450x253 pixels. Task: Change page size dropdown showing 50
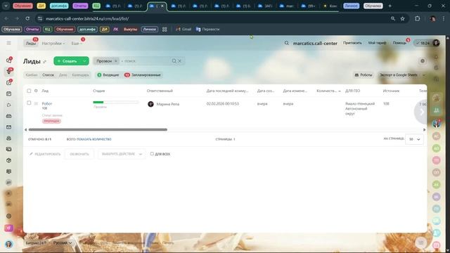[x=414, y=139]
